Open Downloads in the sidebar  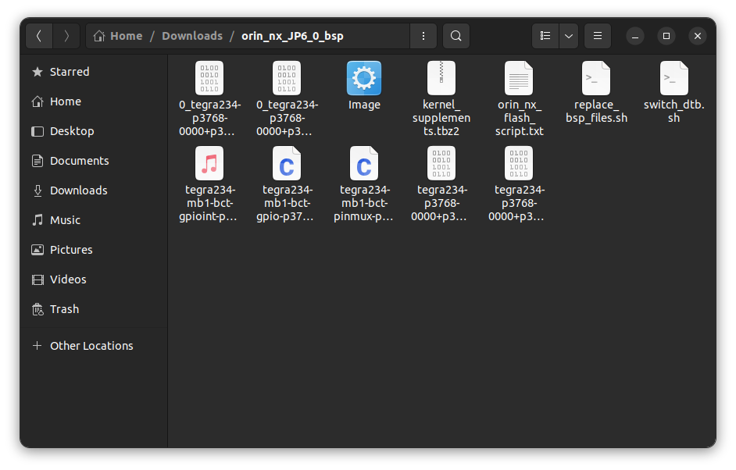point(94,190)
